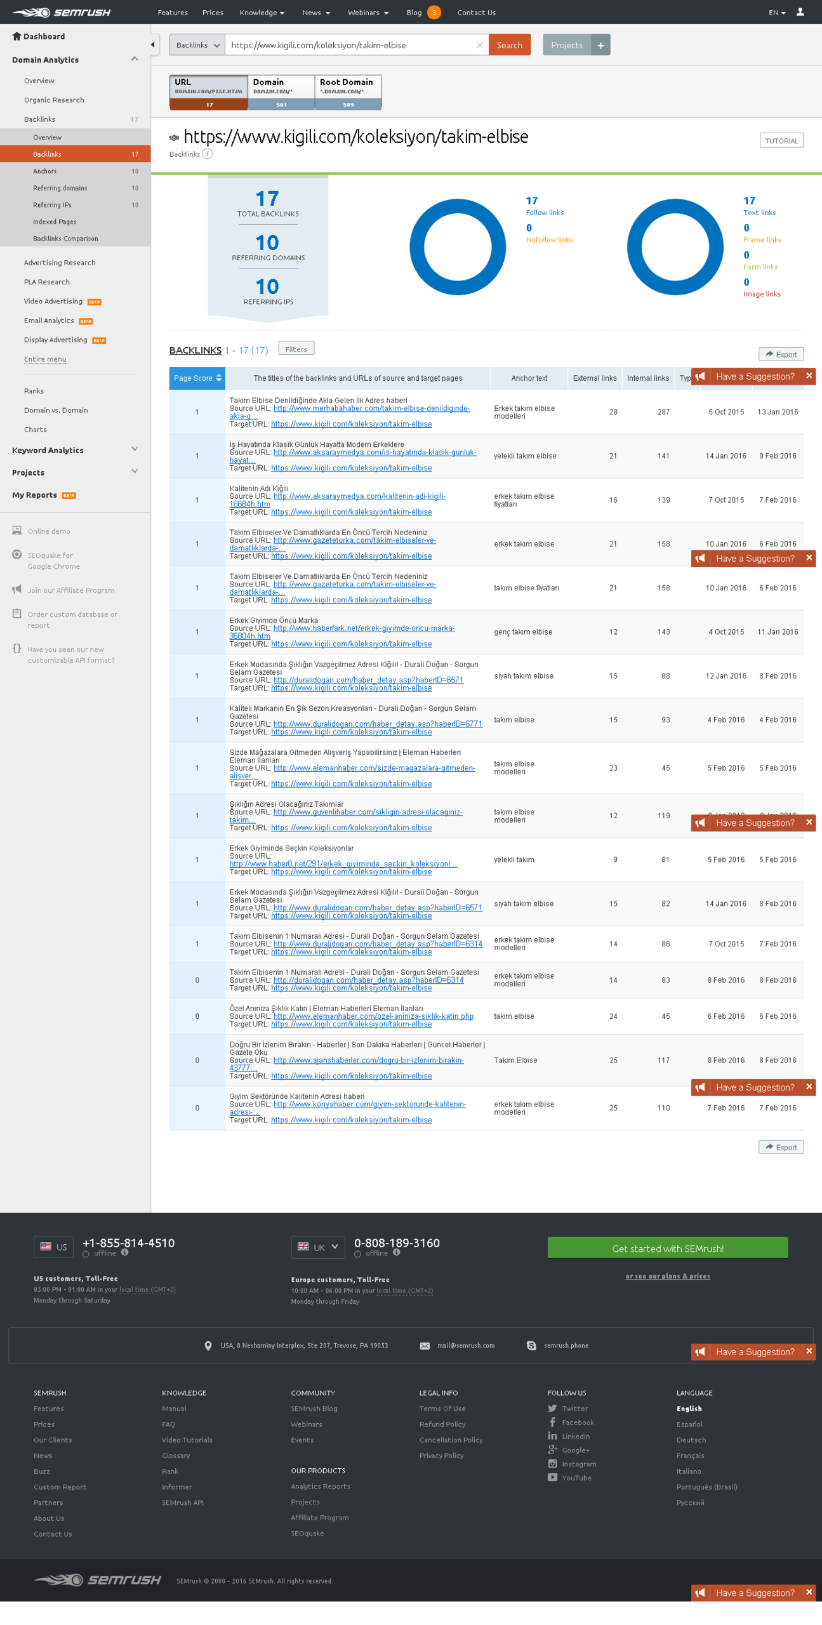Sort the table by Page Score
Viewport: 822px width, 1625px height.
197,378
